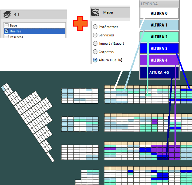192x185 pixels.
Task: Select the Altura Huella radio option
Action: (95, 60)
